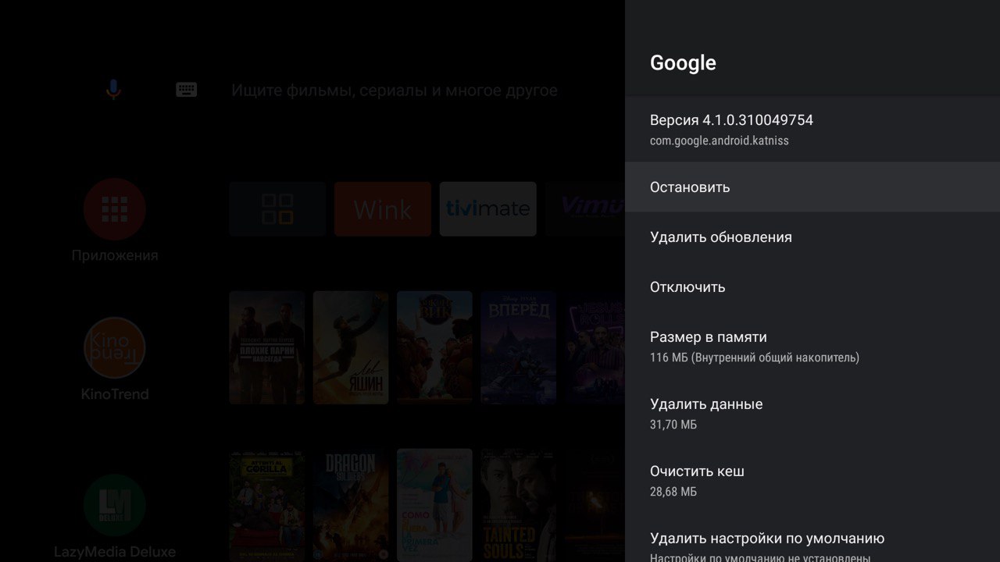Image resolution: width=1000 pixels, height=562 pixels.
Task: Choose Удалить данные 31,70 МБ
Action: point(812,414)
